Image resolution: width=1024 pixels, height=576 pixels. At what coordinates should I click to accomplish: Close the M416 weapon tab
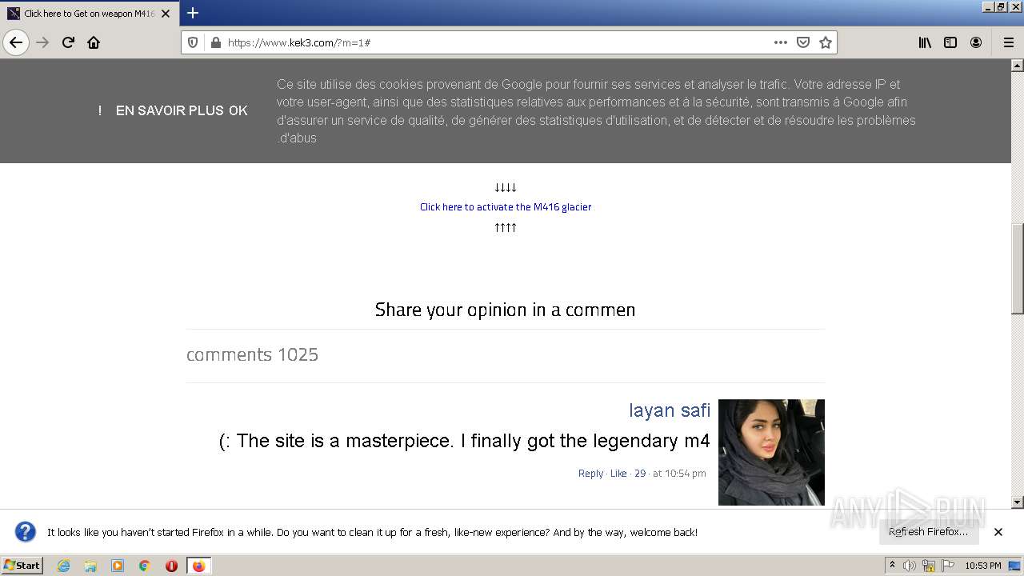[166, 14]
